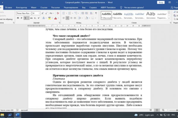
Task: Open the font name dropdown
Action: (x=31, y=13)
